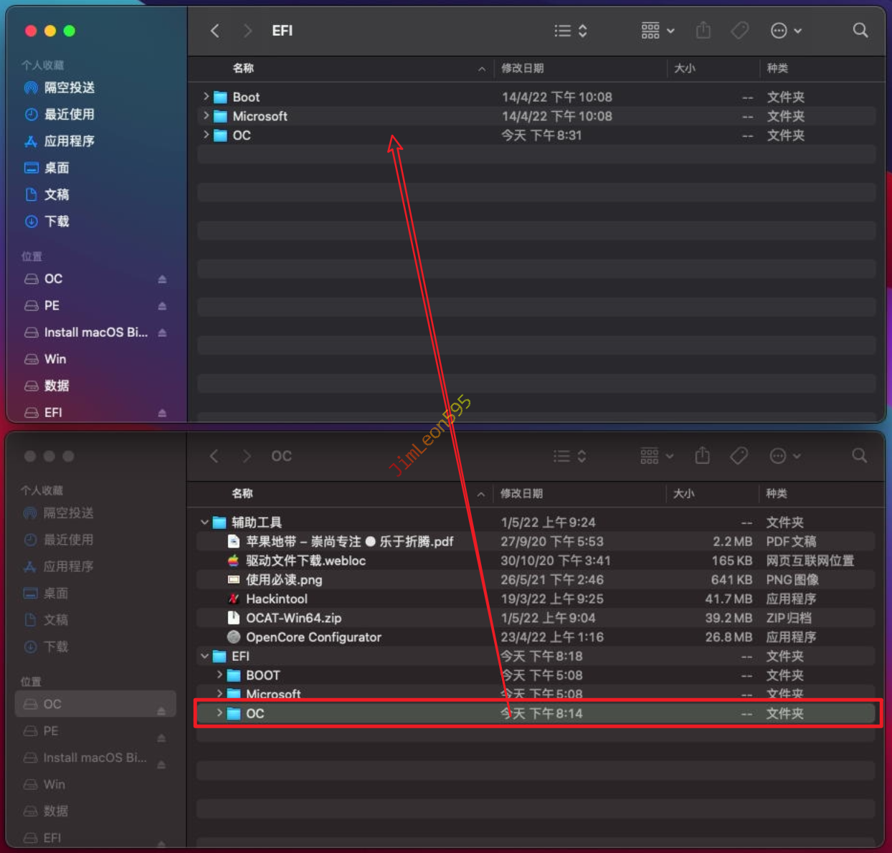The width and height of the screenshot is (892, 853).
Task: Sort by 修改日期 column in EFI window
Action: coord(522,68)
